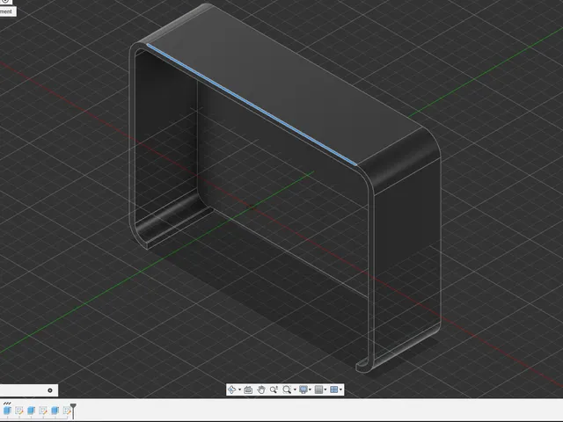
Task: Select the third extrude feature in timeline
Action: pos(55,411)
